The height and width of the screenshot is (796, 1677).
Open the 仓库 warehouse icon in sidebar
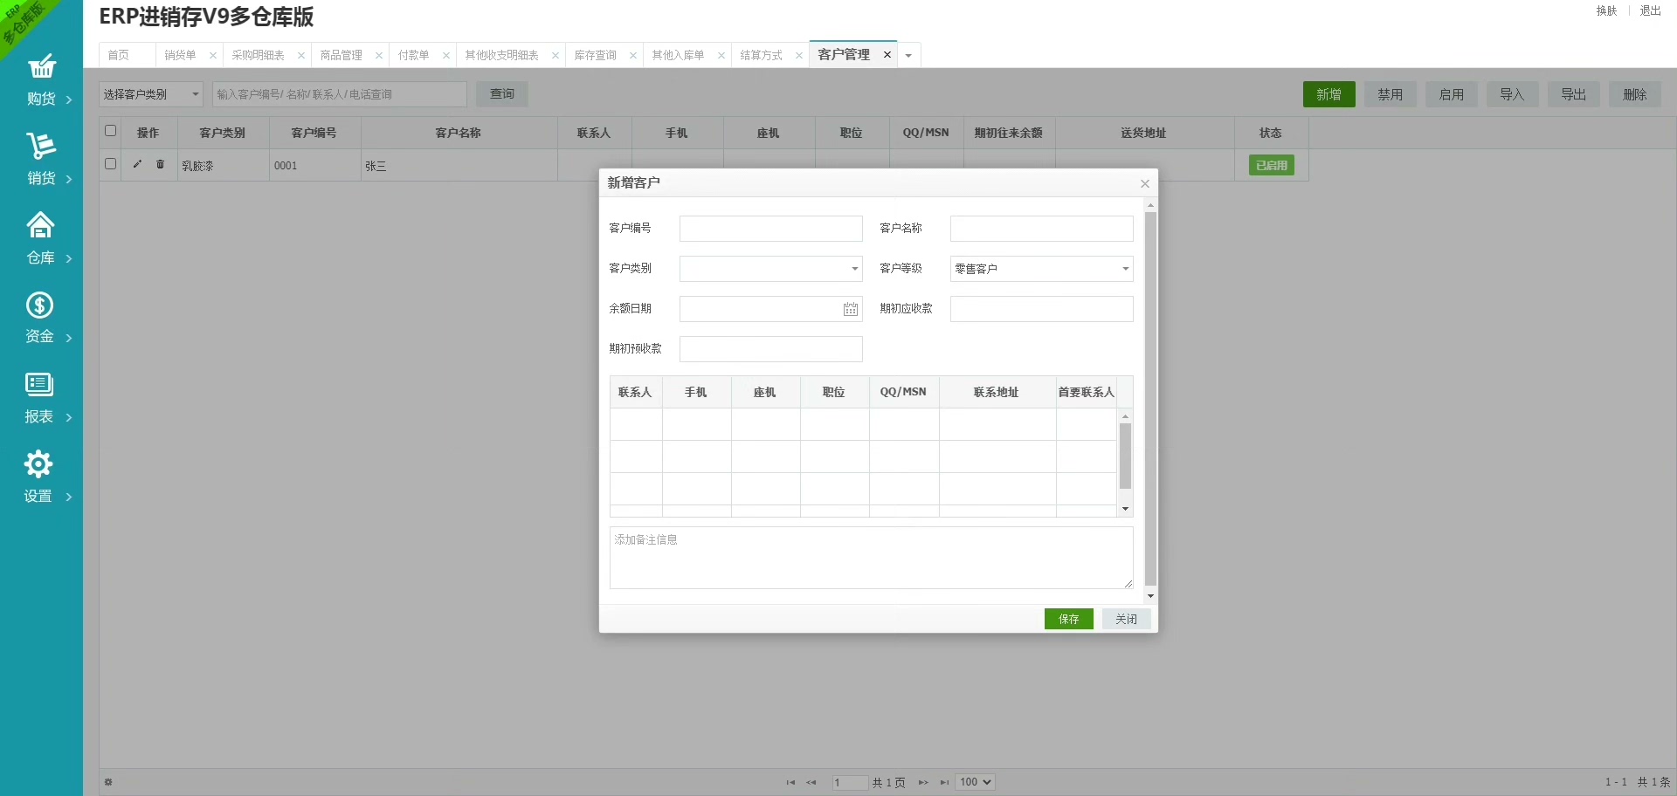pyautogui.click(x=40, y=226)
